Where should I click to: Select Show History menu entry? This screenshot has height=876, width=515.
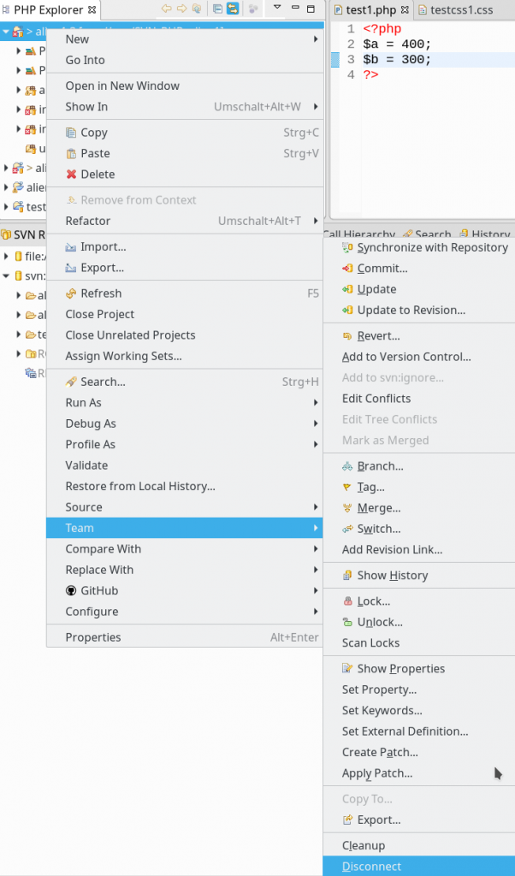click(x=392, y=576)
